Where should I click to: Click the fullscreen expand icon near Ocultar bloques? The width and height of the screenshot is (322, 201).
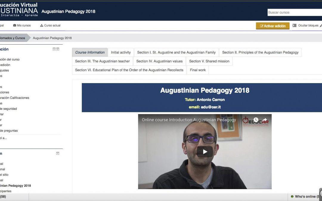tap(321, 26)
